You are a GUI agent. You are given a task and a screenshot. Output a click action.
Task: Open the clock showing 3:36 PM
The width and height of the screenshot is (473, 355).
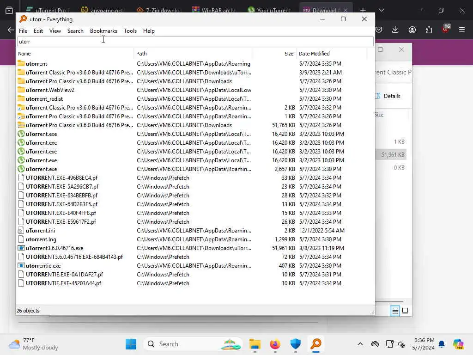pyautogui.click(x=424, y=344)
